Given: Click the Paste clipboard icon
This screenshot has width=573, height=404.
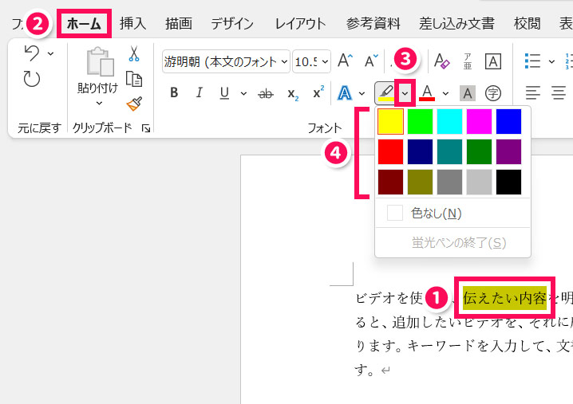Looking at the screenshot, I should click(100, 61).
